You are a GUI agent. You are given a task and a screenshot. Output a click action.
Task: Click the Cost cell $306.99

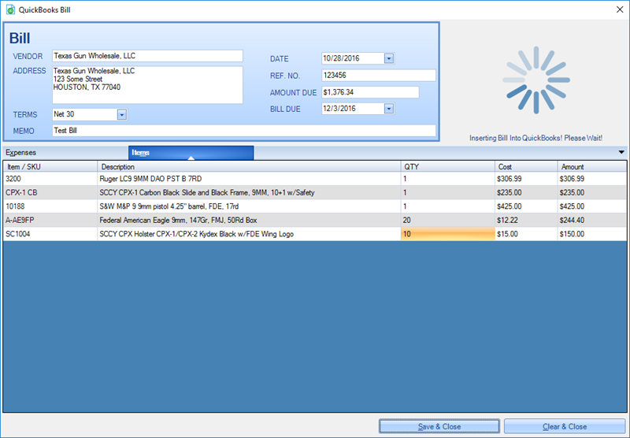coord(526,179)
